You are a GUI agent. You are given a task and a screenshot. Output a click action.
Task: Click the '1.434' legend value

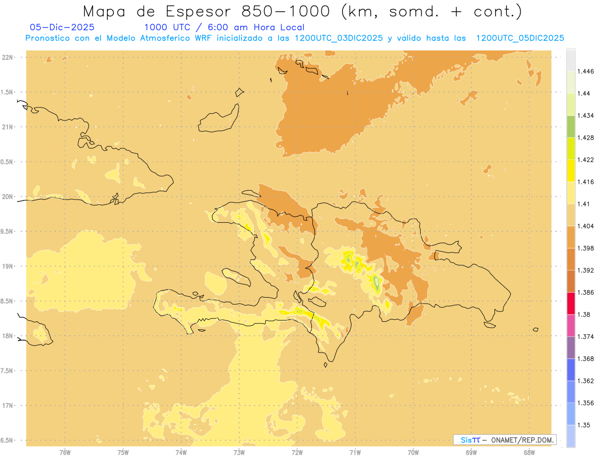coord(587,115)
